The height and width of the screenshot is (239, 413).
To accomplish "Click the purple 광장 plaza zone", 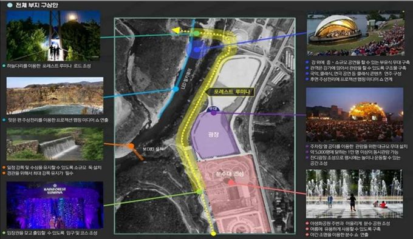I will (214, 135).
